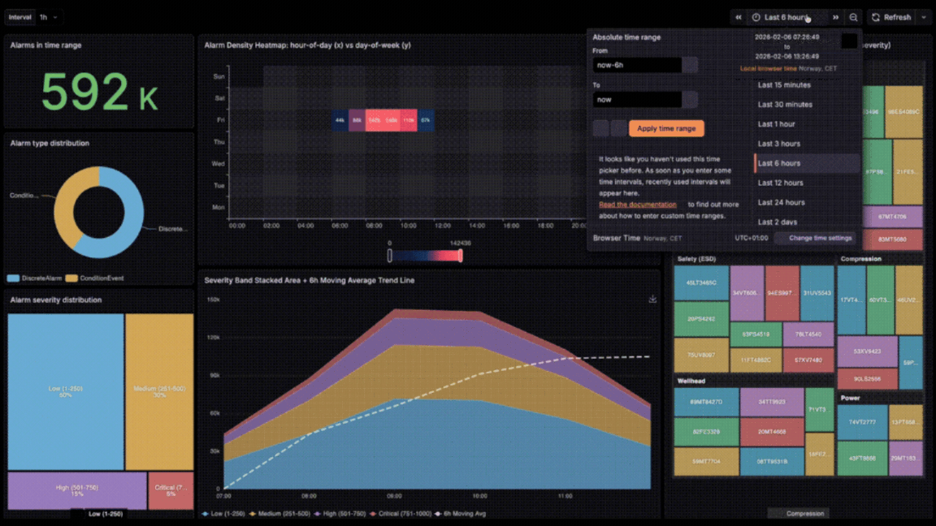Toggle the DiscreteAlarm series in the legend
This screenshot has width=936, height=526.
[x=35, y=278]
